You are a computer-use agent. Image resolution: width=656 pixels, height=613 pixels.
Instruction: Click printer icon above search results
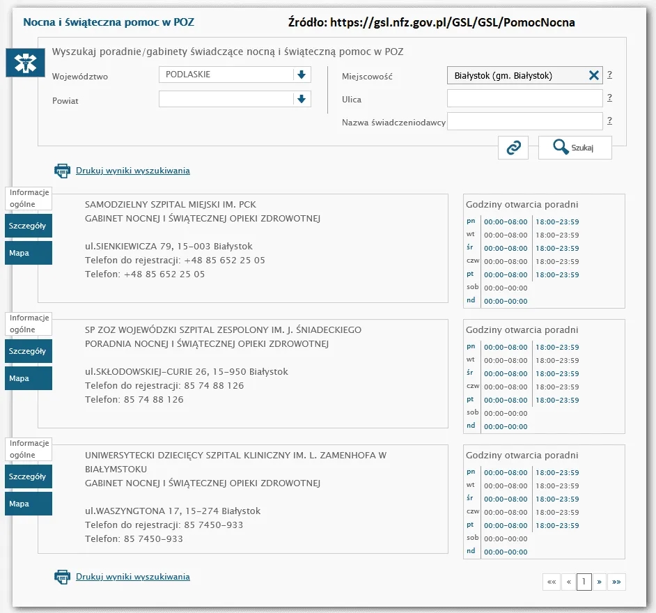(x=63, y=171)
